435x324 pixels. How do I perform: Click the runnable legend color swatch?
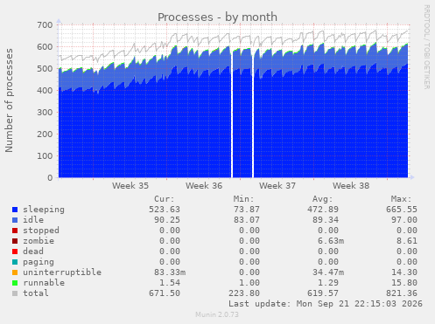pos(15,283)
